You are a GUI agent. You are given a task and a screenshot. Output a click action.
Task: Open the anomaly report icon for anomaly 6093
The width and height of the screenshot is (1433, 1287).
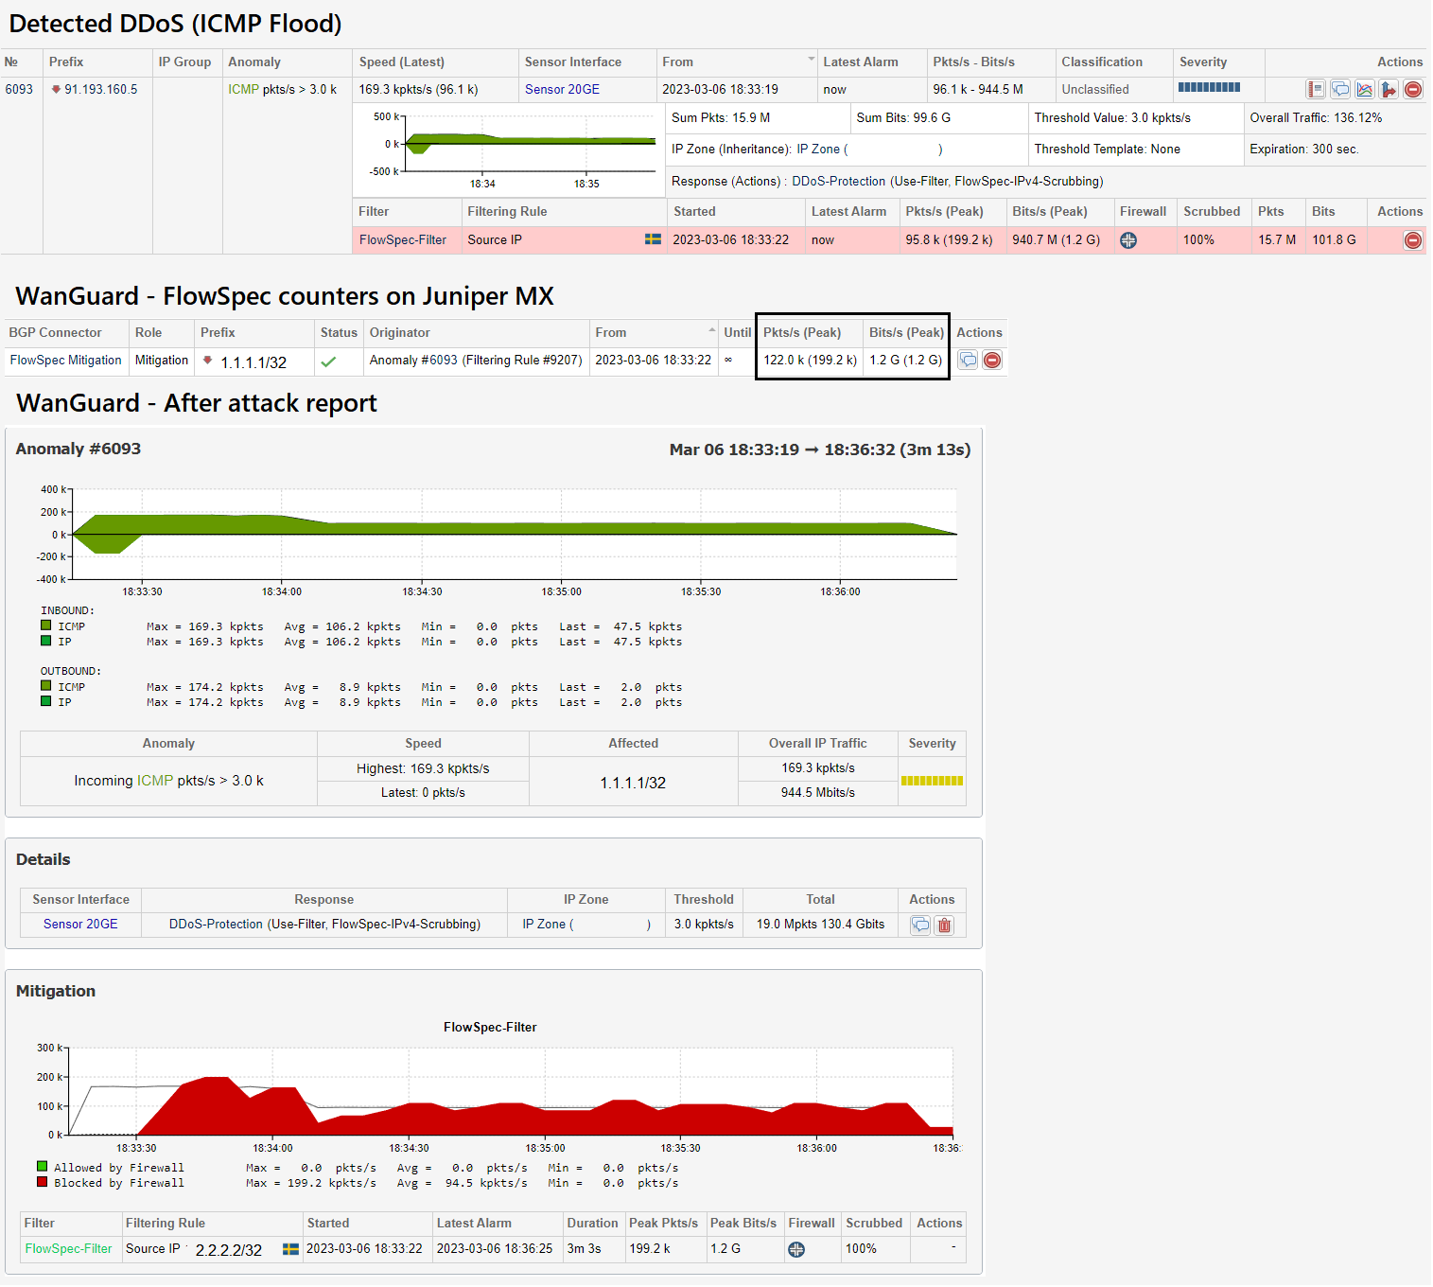1316,89
